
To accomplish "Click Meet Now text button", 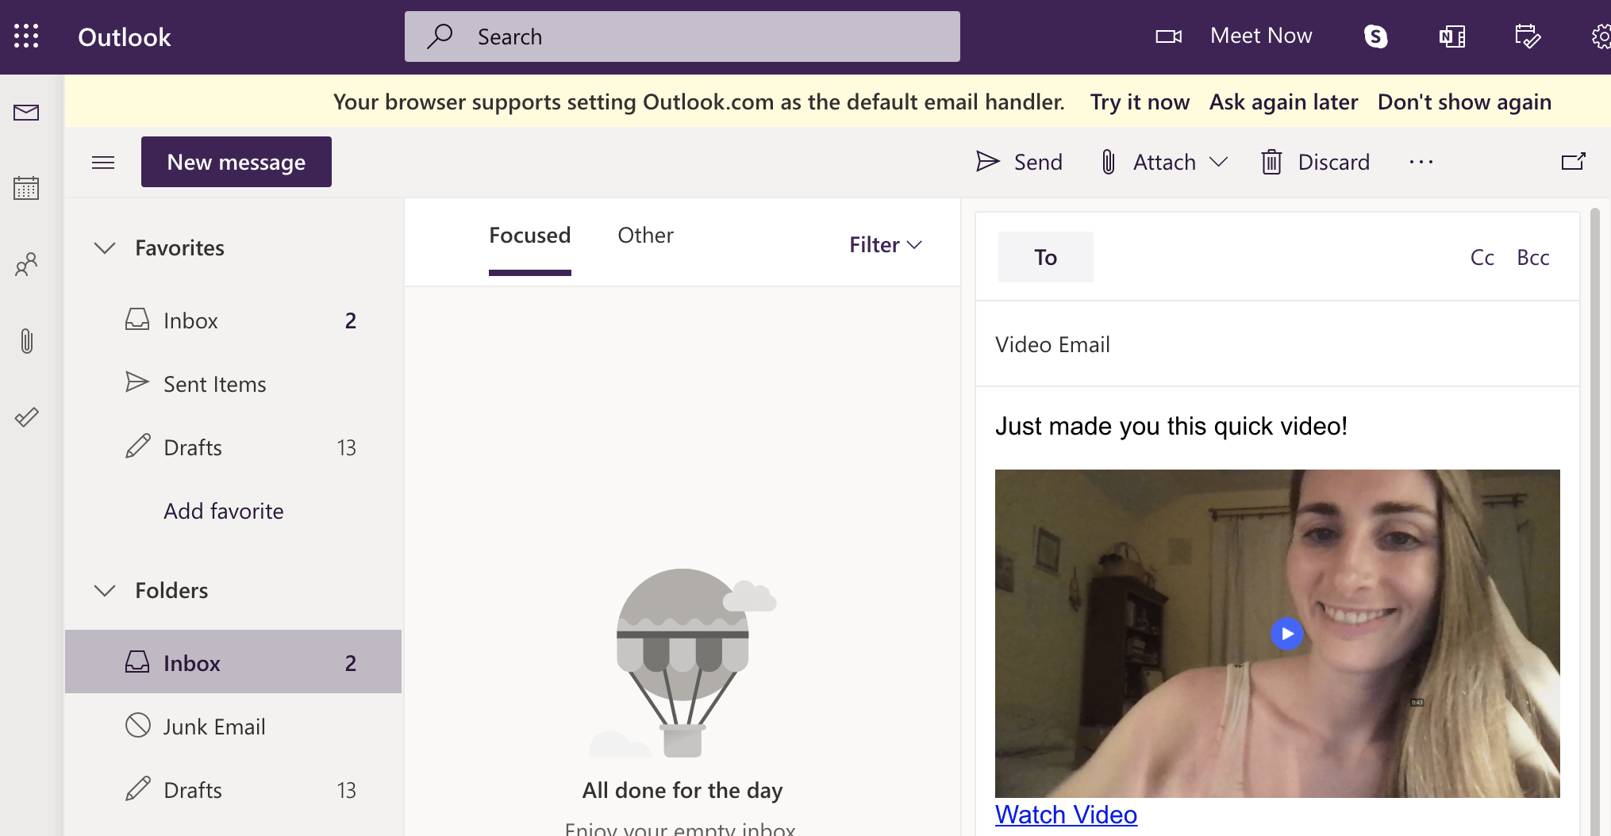I will click(x=1261, y=36).
